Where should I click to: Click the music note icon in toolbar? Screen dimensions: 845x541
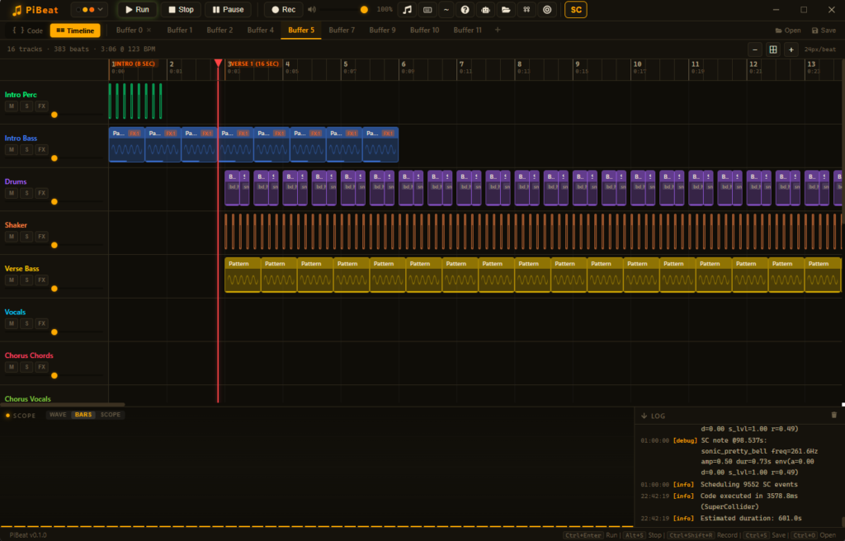coord(406,10)
